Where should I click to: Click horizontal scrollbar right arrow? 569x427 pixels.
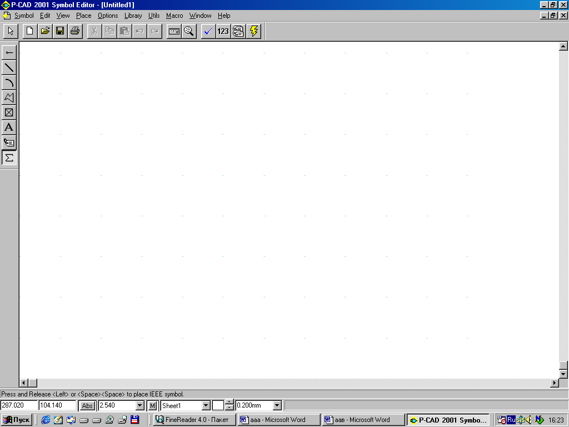click(x=554, y=383)
